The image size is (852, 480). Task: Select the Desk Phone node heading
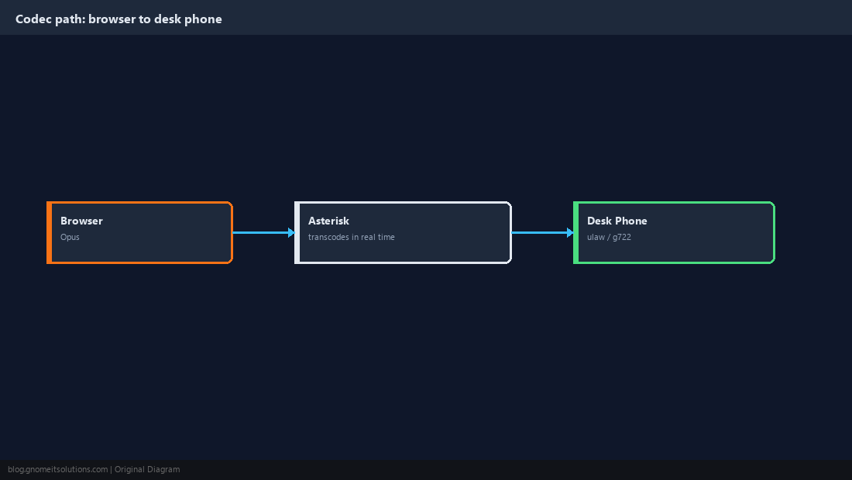tap(617, 221)
